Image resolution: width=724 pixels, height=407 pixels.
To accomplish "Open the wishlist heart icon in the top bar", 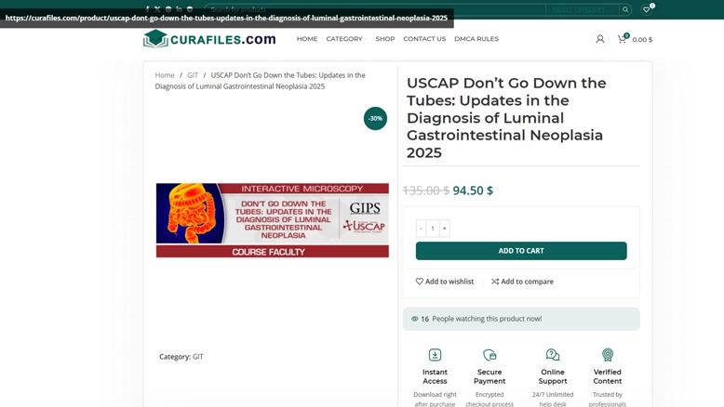I will (647, 9).
